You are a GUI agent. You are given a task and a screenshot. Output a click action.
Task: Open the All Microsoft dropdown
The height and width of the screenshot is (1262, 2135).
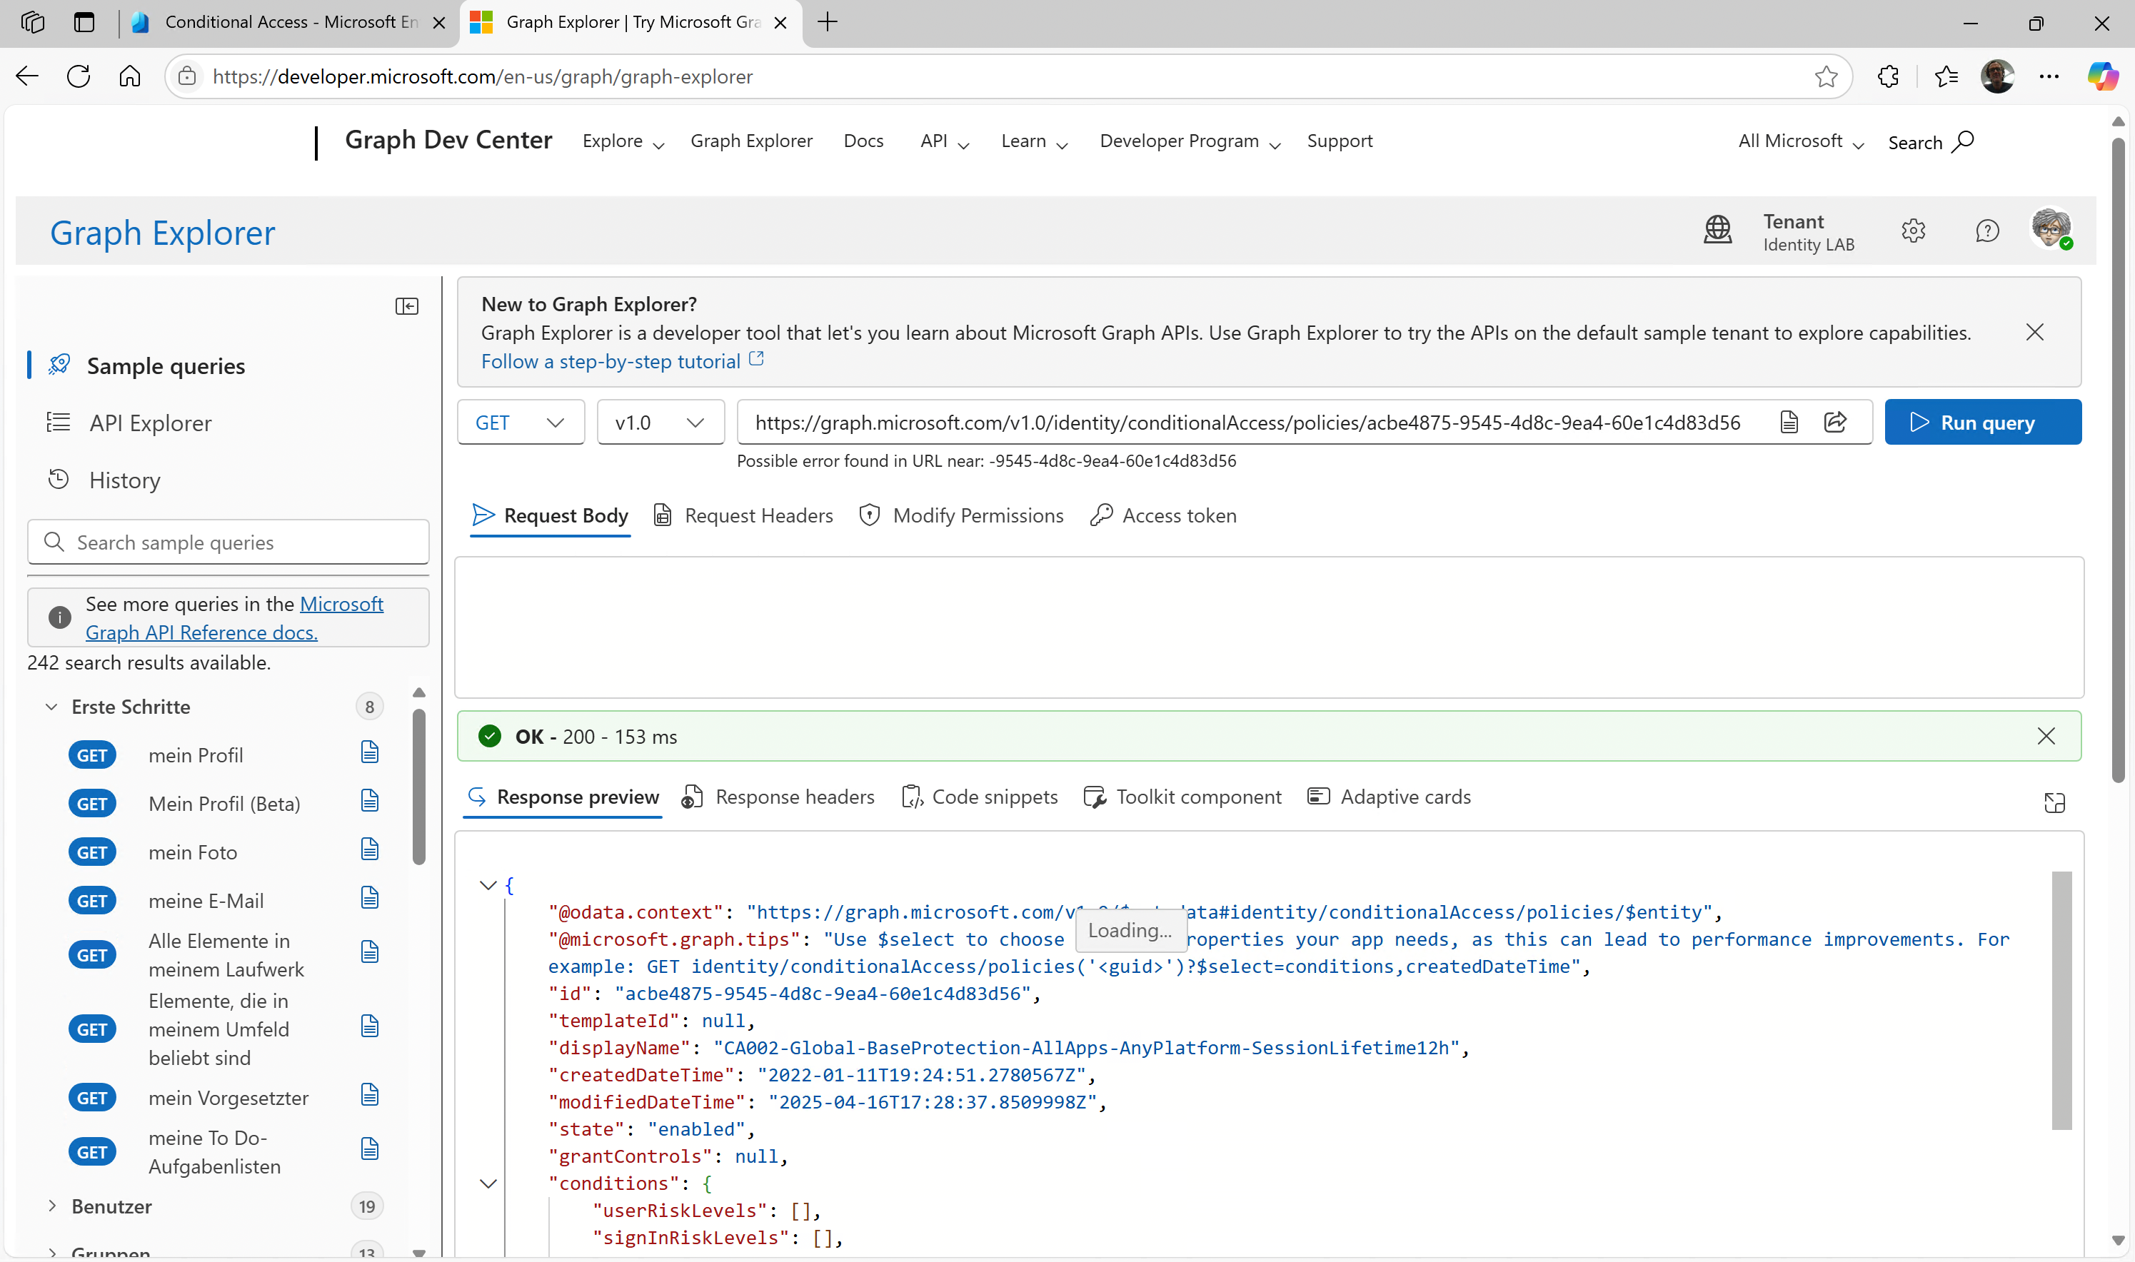click(1801, 142)
